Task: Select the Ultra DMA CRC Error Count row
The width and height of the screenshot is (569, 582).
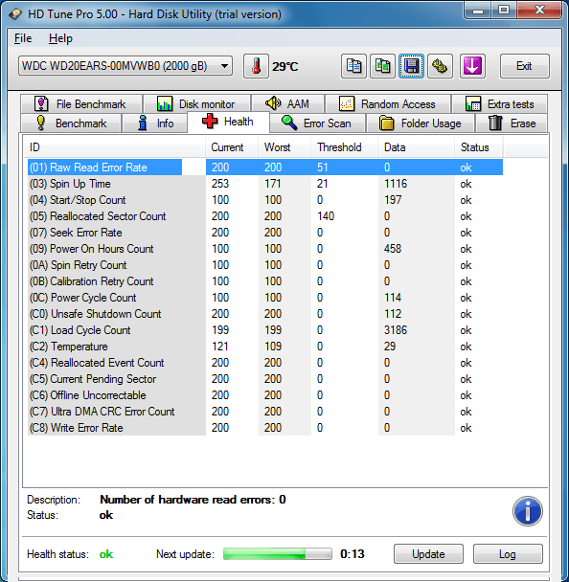Action: [265, 412]
